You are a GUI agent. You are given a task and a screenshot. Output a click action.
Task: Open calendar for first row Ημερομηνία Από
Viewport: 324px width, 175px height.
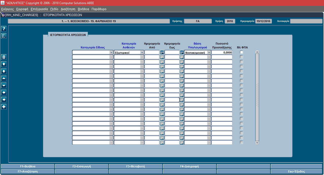click(x=162, y=52)
